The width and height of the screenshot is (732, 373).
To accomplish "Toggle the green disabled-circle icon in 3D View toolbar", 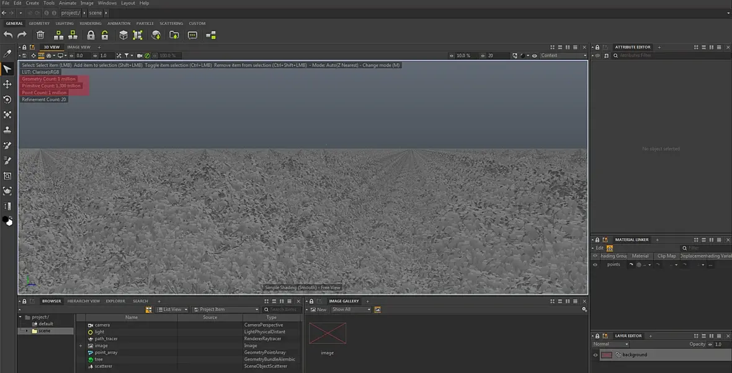I will coord(147,56).
